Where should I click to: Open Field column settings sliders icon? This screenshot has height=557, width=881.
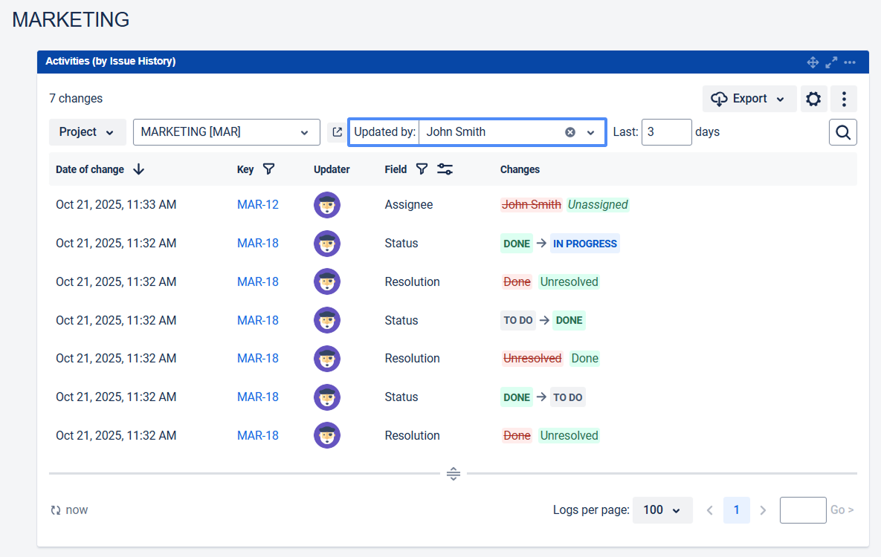coord(445,169)
